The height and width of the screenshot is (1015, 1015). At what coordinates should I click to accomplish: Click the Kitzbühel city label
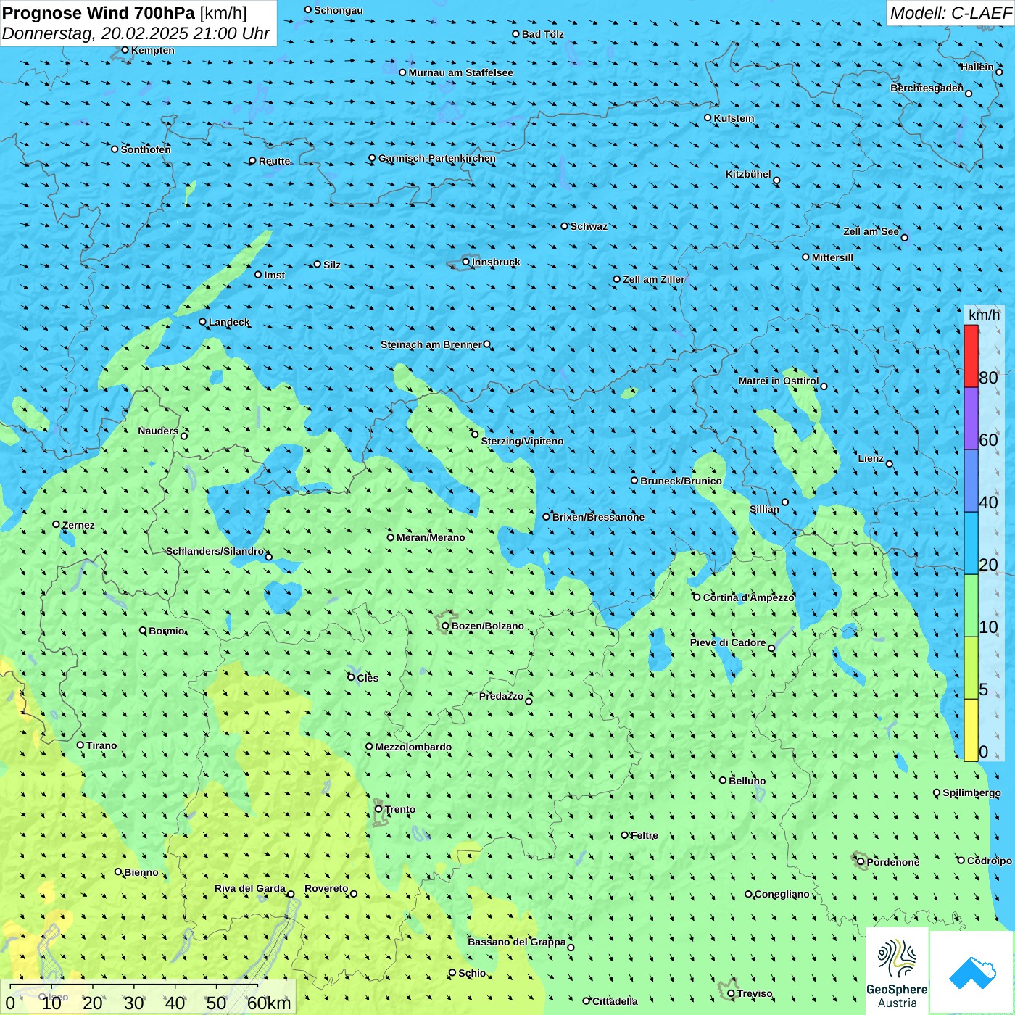point(748,174)
